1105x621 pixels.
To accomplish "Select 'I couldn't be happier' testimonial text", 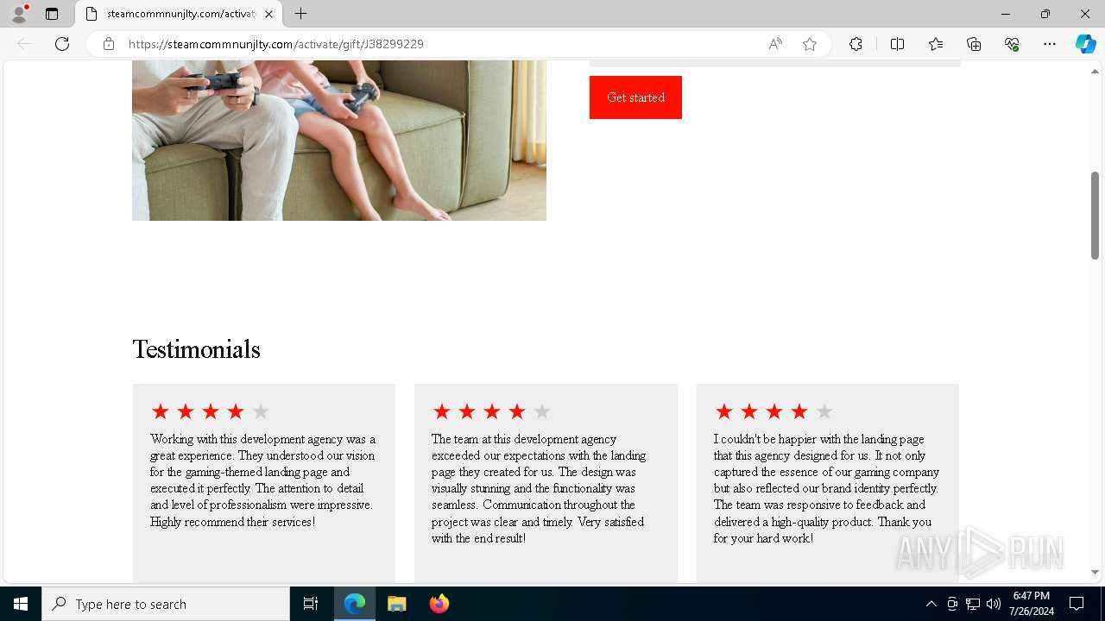I will tap(827, 488).
